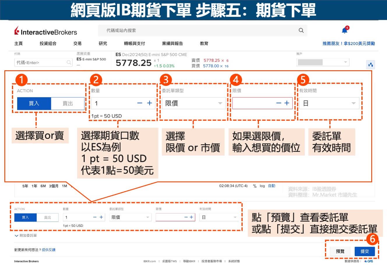The height and width of the screenshot is (266, 387).
Task: Click the GFIS data provider logo
Action: 369,261
